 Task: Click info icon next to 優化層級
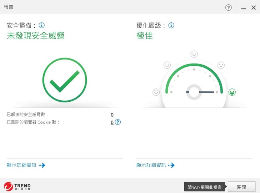click(x=171, y=25)
